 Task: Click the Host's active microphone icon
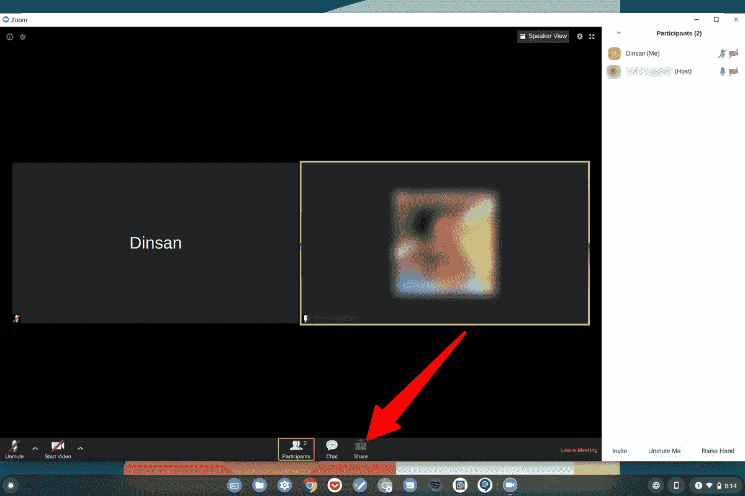[722, 71]
